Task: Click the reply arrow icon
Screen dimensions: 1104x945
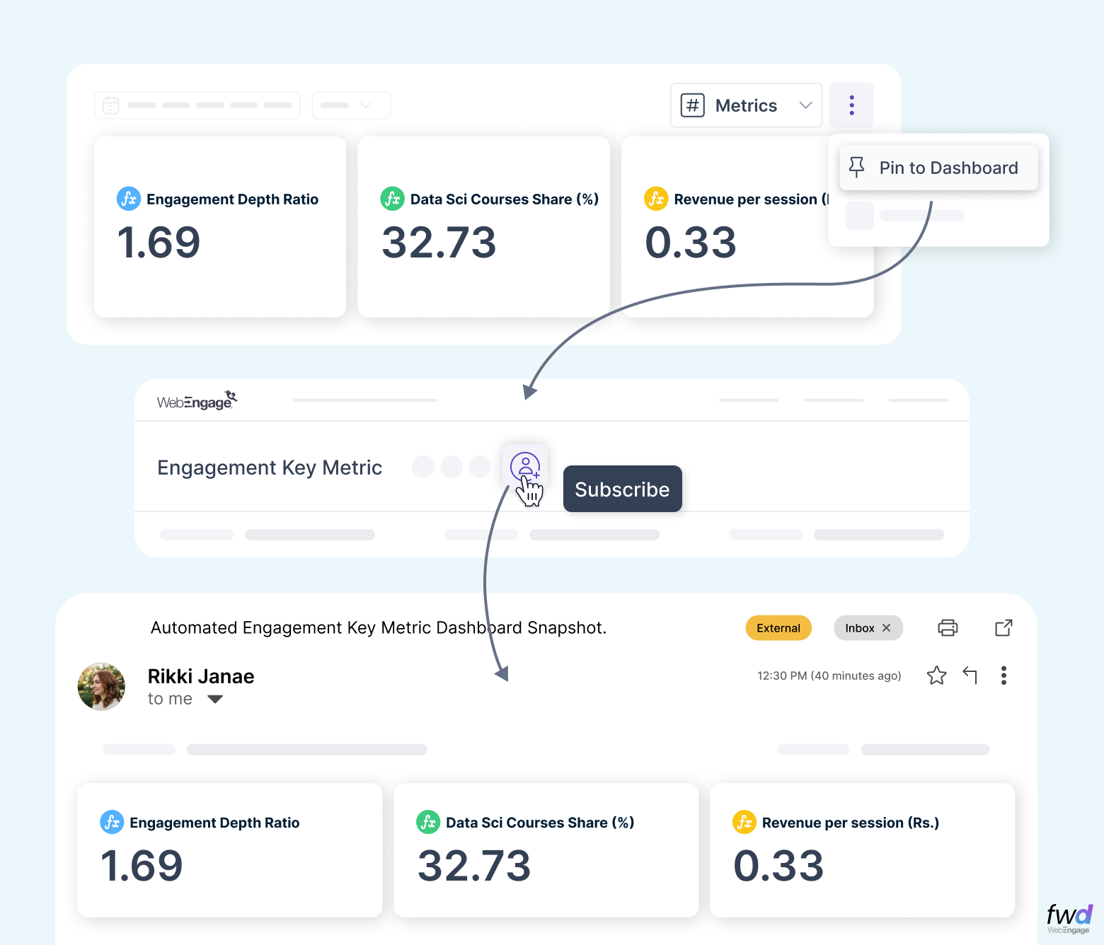Action: (970, 676)
